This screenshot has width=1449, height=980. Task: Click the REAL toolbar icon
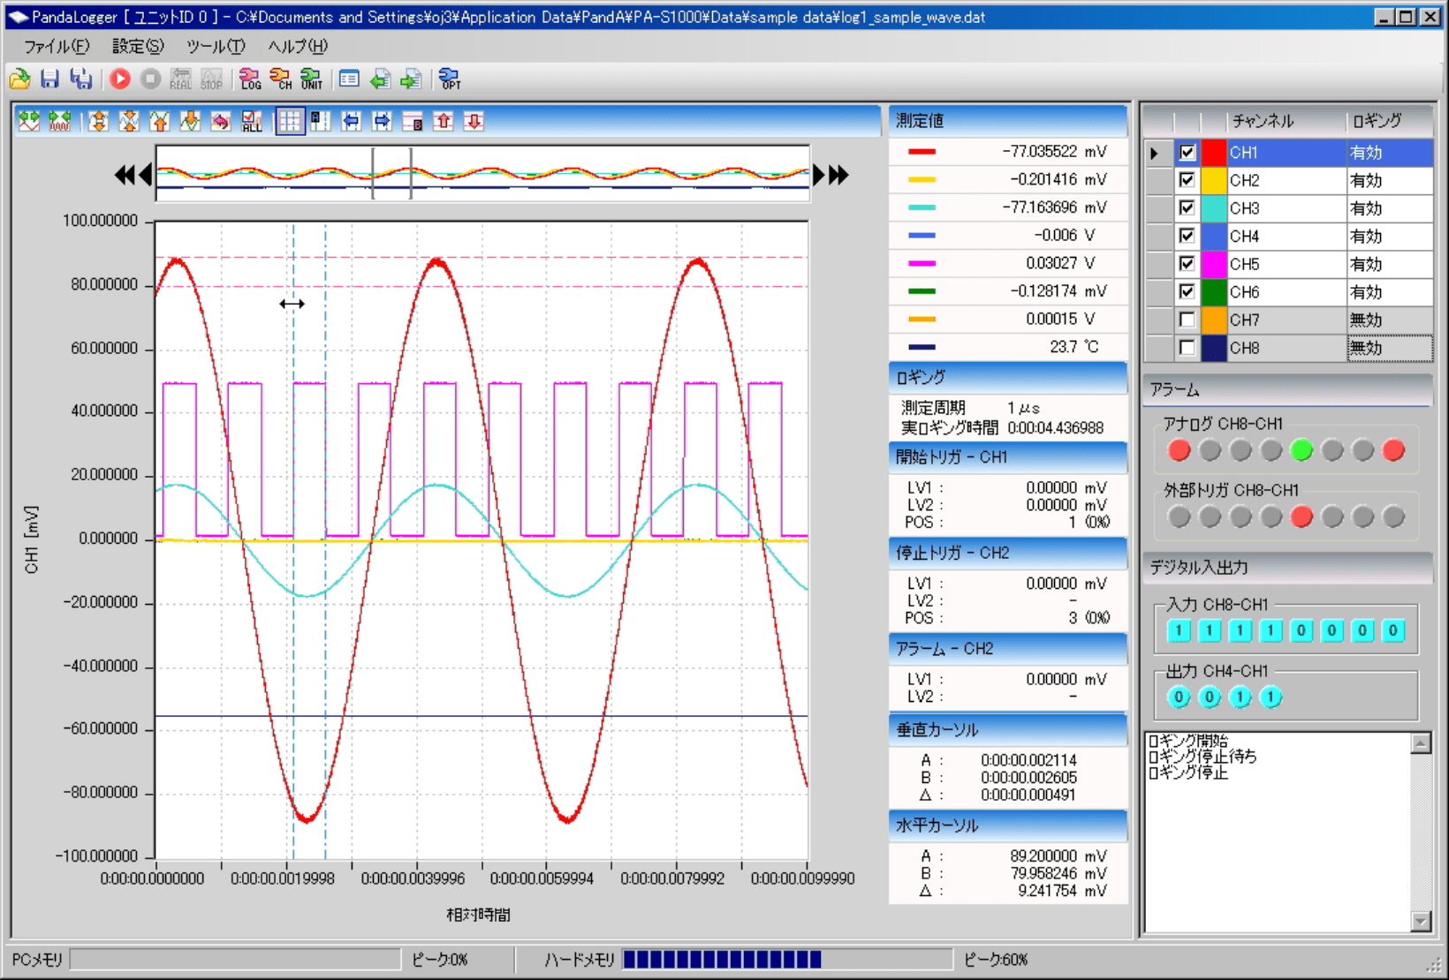181,79
